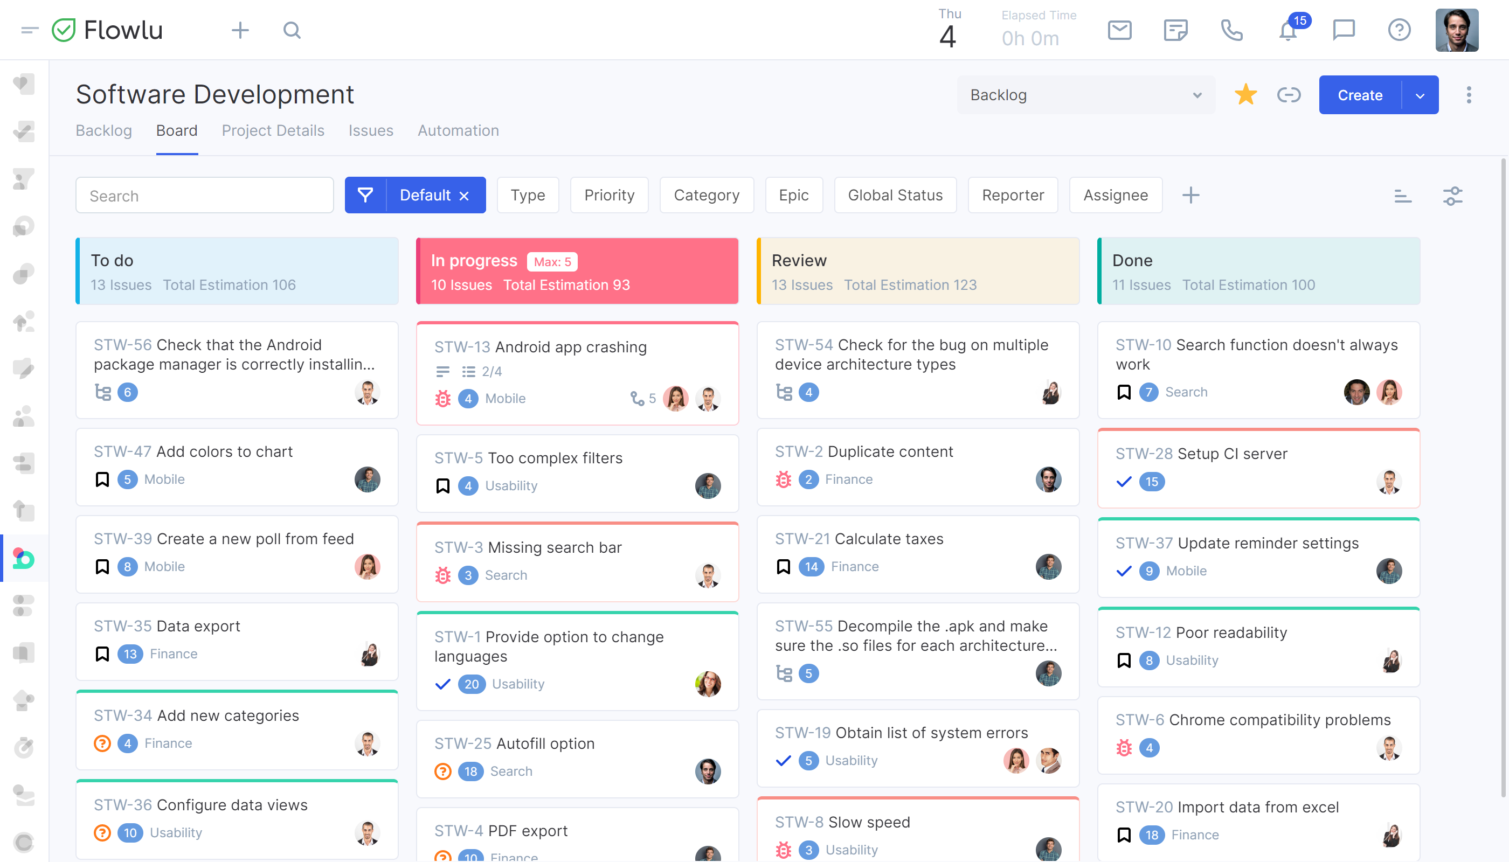Collapse the sidebar with the hamburger icon
The image size is (1509, 862).
[29, 30]
